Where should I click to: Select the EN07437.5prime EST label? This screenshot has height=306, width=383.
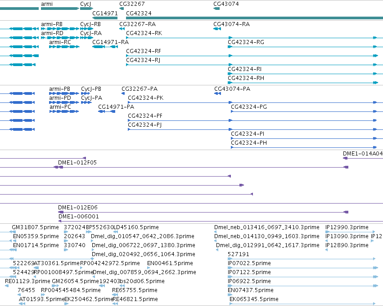click(x=251, y=291)
